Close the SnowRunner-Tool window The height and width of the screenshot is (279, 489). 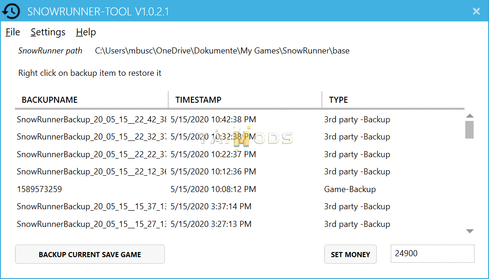pos(476,11)
